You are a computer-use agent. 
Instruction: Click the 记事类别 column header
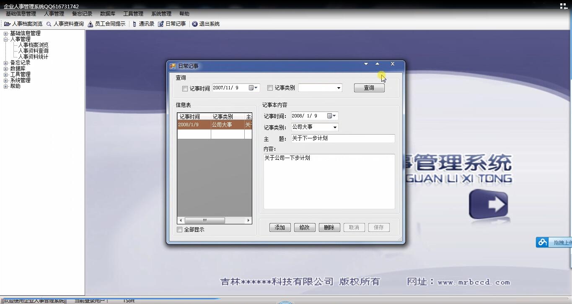[228, 117]
